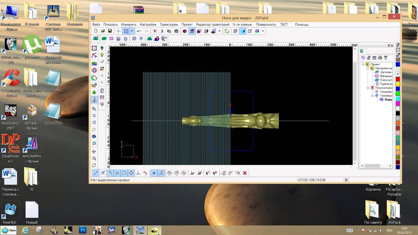Toggle the highlighted cyan cube view button
The height and width of the screenshot is (235, 418).
tap(243, 31)
